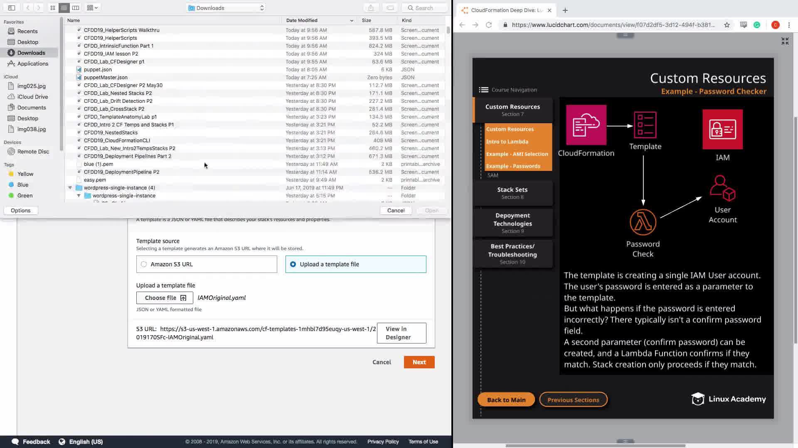Click the CloudFormation service icon
This screenshot has height=448, width=798.
(x=586, y=125)
